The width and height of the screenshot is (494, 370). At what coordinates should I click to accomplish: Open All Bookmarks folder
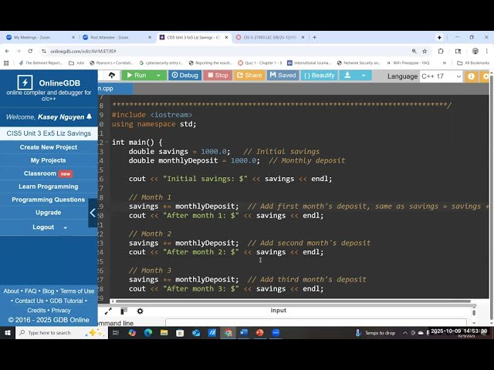pyautogui.click(x=473, y=63)
